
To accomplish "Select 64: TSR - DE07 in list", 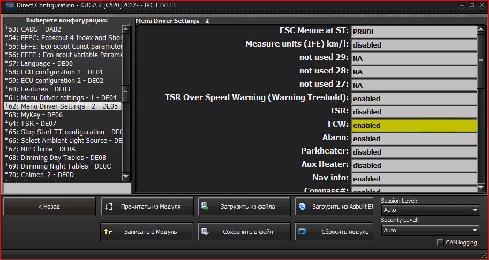I will [37, 124].
